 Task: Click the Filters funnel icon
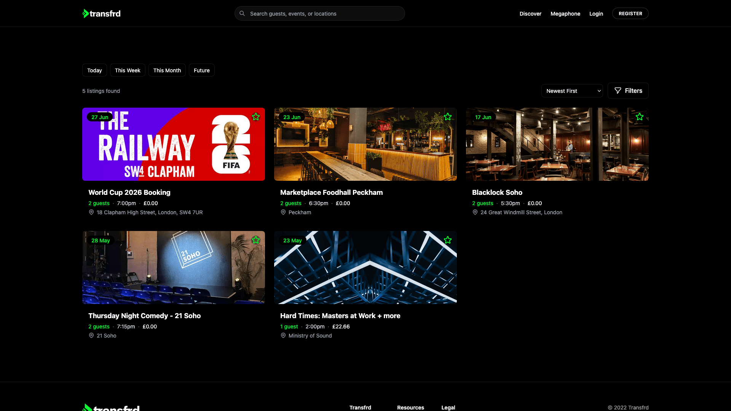pyautogui.click(x=618, y=91)
